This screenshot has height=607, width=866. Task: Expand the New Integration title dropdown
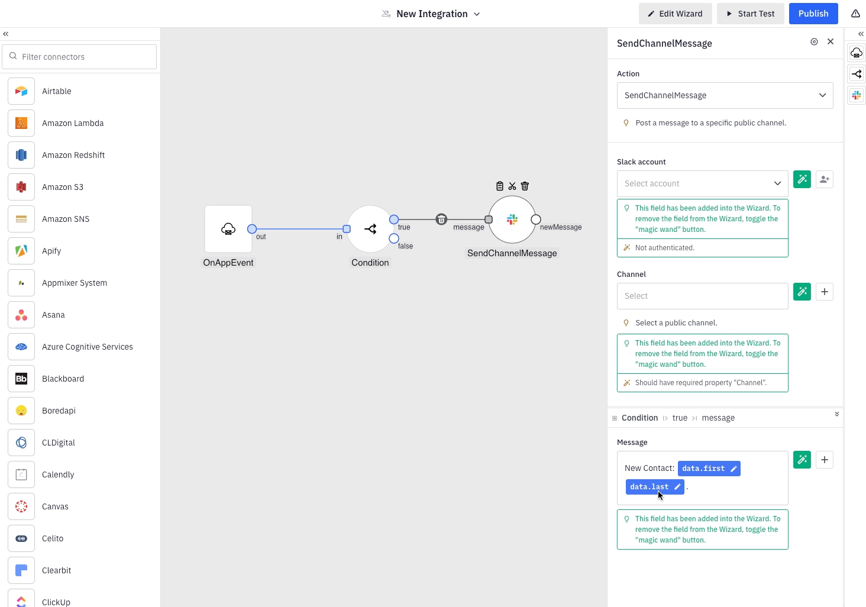point(477,14)
